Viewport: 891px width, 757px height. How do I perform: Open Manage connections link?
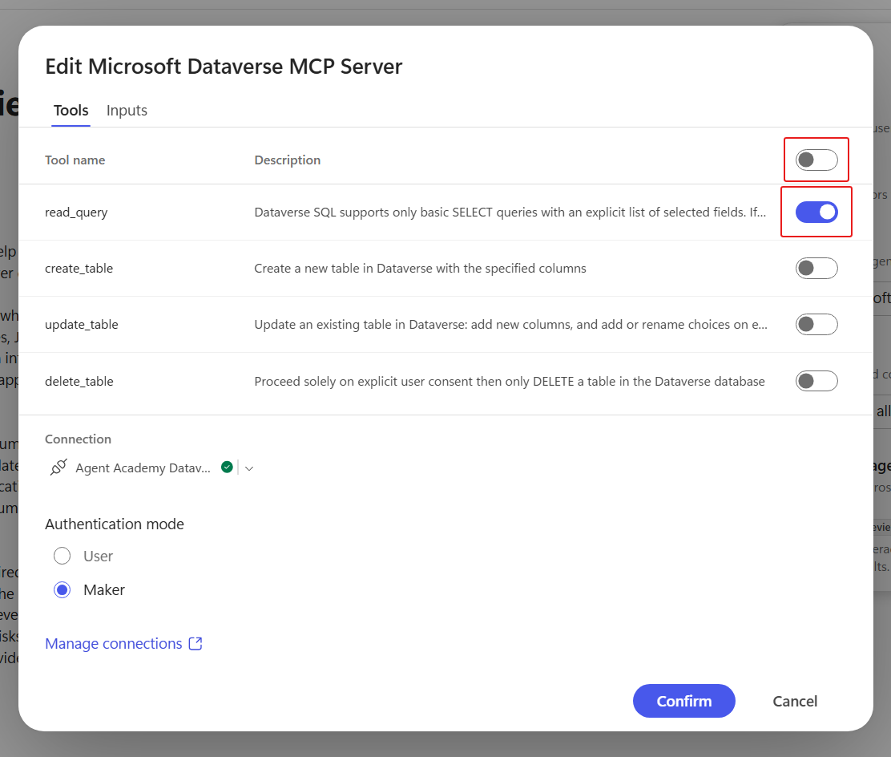click(x=114, y=643)
